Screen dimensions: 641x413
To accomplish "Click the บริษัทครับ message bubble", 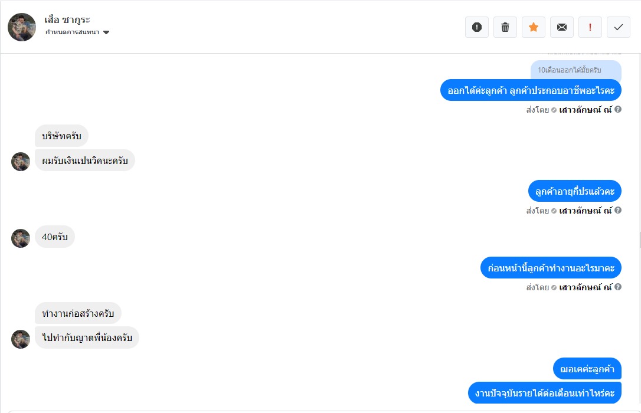I will pyautogui.click(x=61, y=136).
